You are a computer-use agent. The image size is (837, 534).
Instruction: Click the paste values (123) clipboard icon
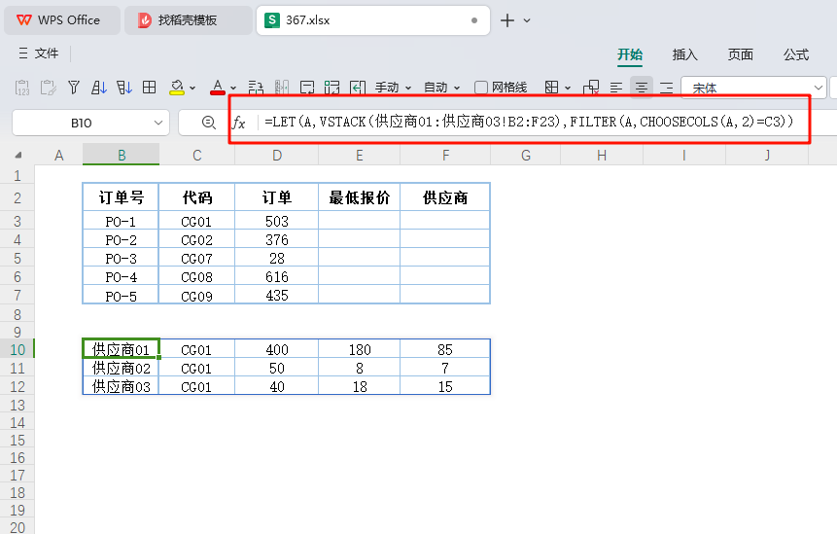[x=22, y=87]
